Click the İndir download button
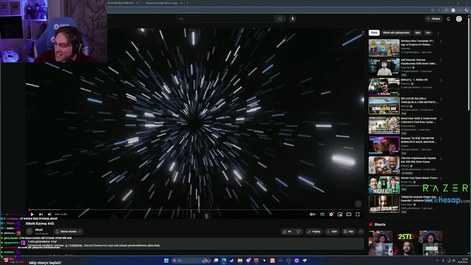471x265 pixels. pos(332,232)
